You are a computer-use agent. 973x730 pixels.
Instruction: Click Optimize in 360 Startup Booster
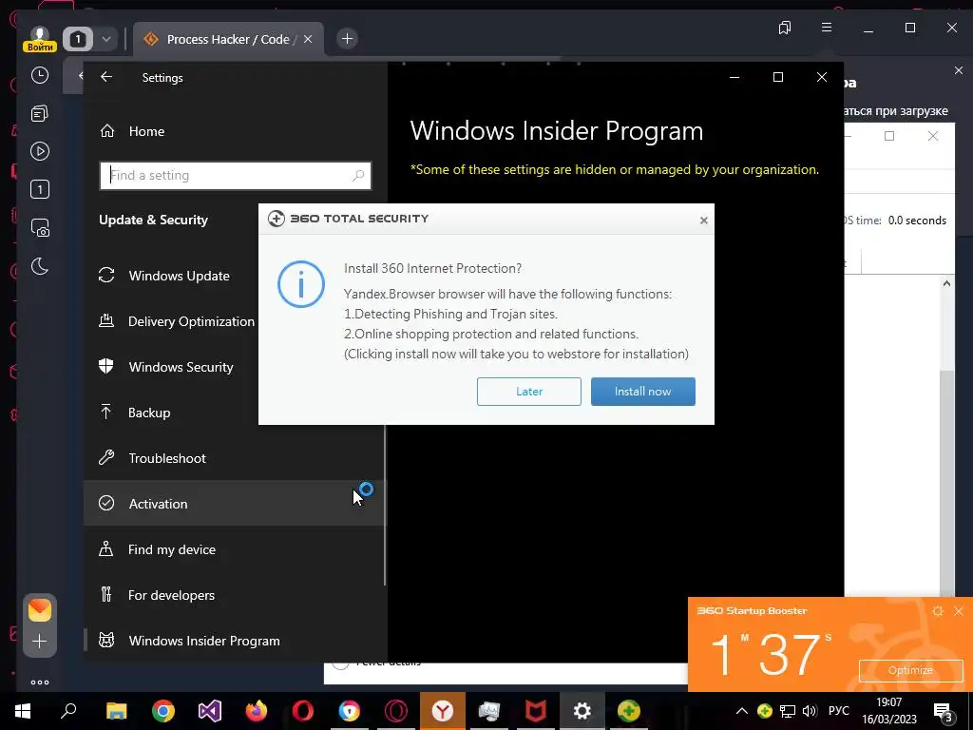(x=910, y=670)
